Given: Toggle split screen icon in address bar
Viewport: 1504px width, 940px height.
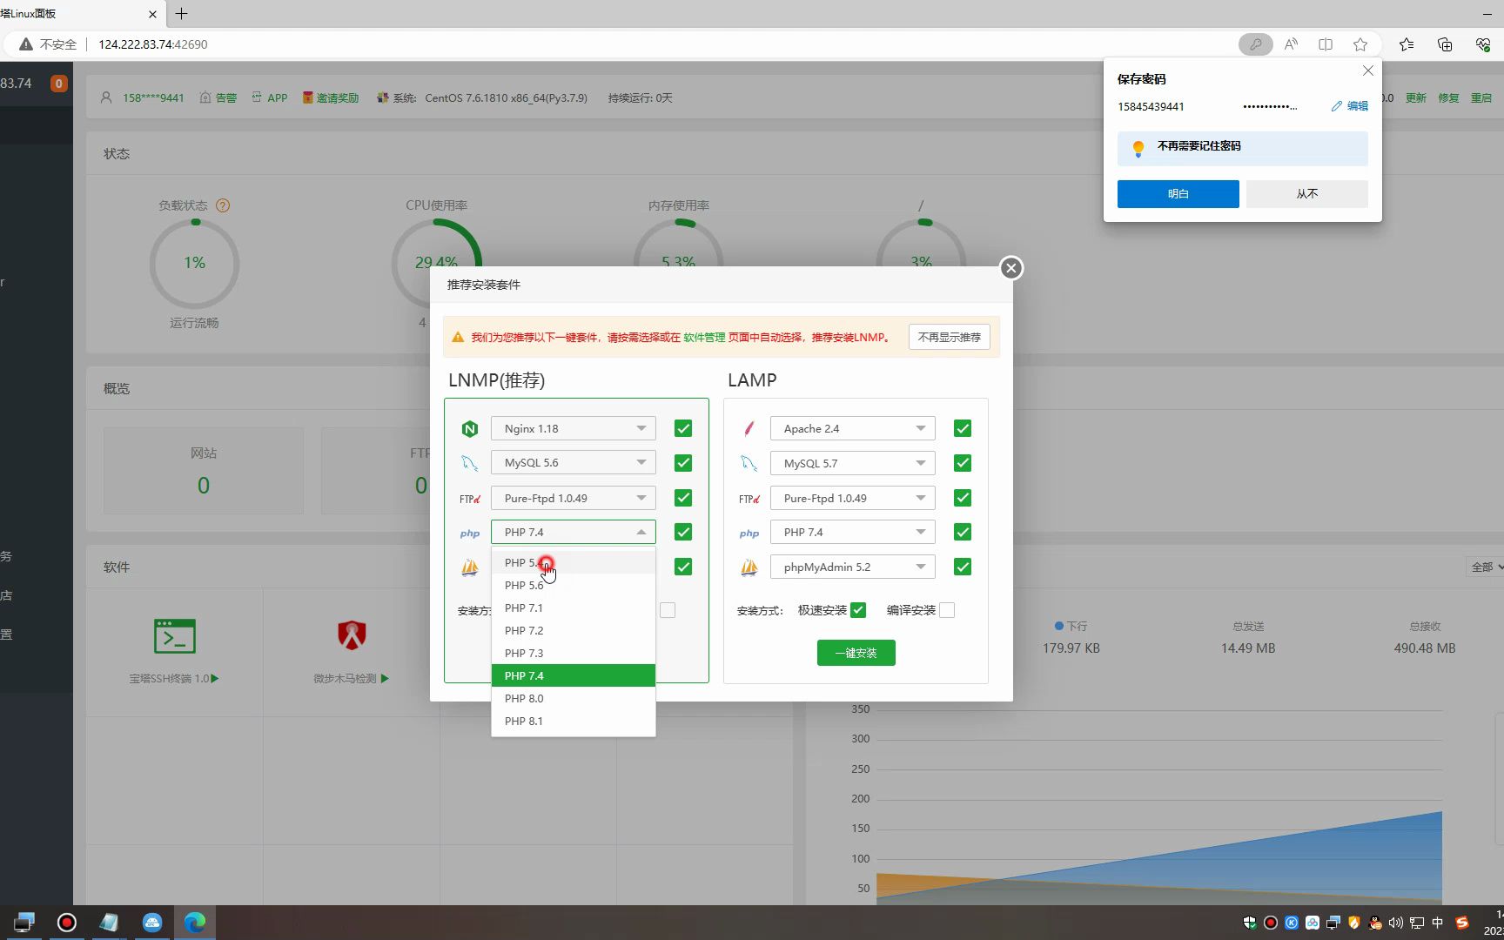Looking at the screenshot, I should tap(1326, 44).
